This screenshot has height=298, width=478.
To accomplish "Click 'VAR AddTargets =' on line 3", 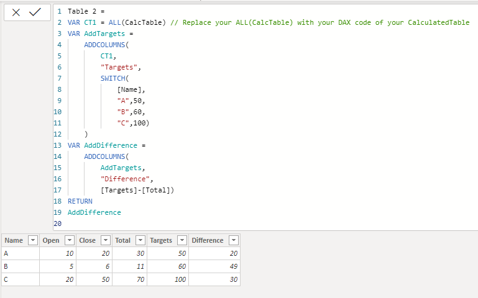I will 100,34.
